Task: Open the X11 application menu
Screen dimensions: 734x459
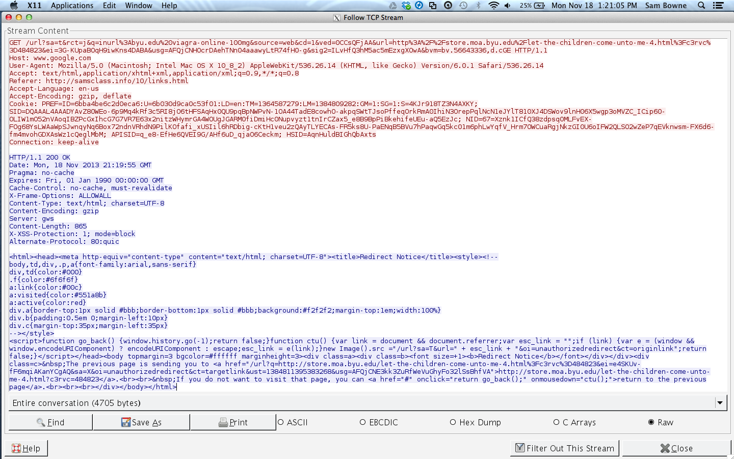Action: tap(35, 6)
